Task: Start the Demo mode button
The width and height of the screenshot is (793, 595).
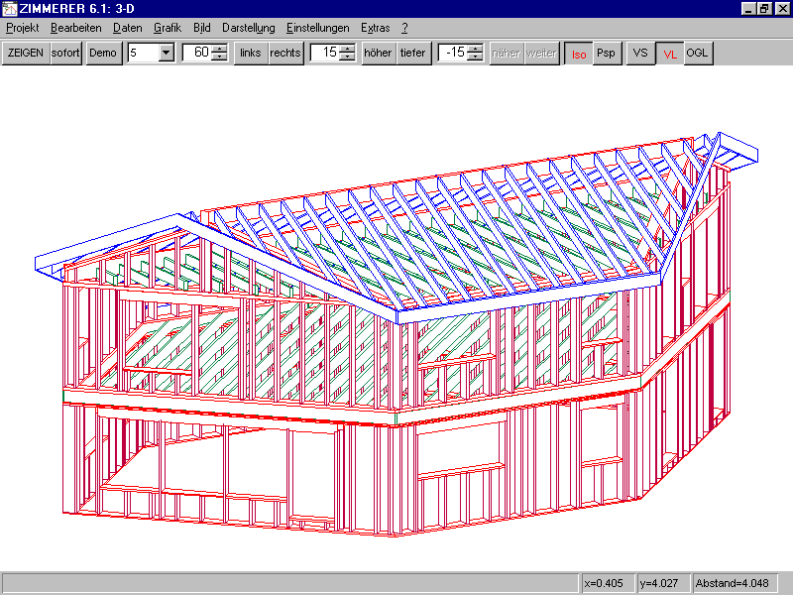Action: coord(102,53)
